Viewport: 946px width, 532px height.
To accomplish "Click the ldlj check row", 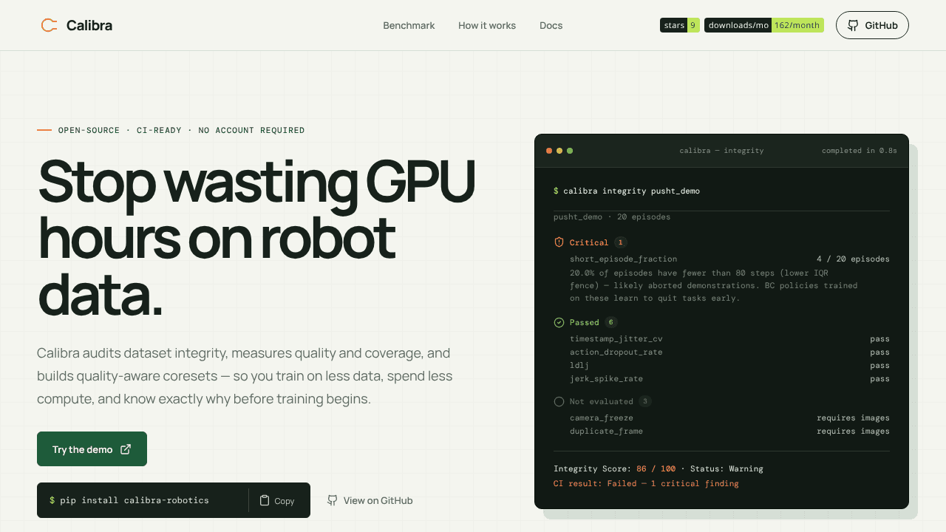I will (x=729, y=365).
